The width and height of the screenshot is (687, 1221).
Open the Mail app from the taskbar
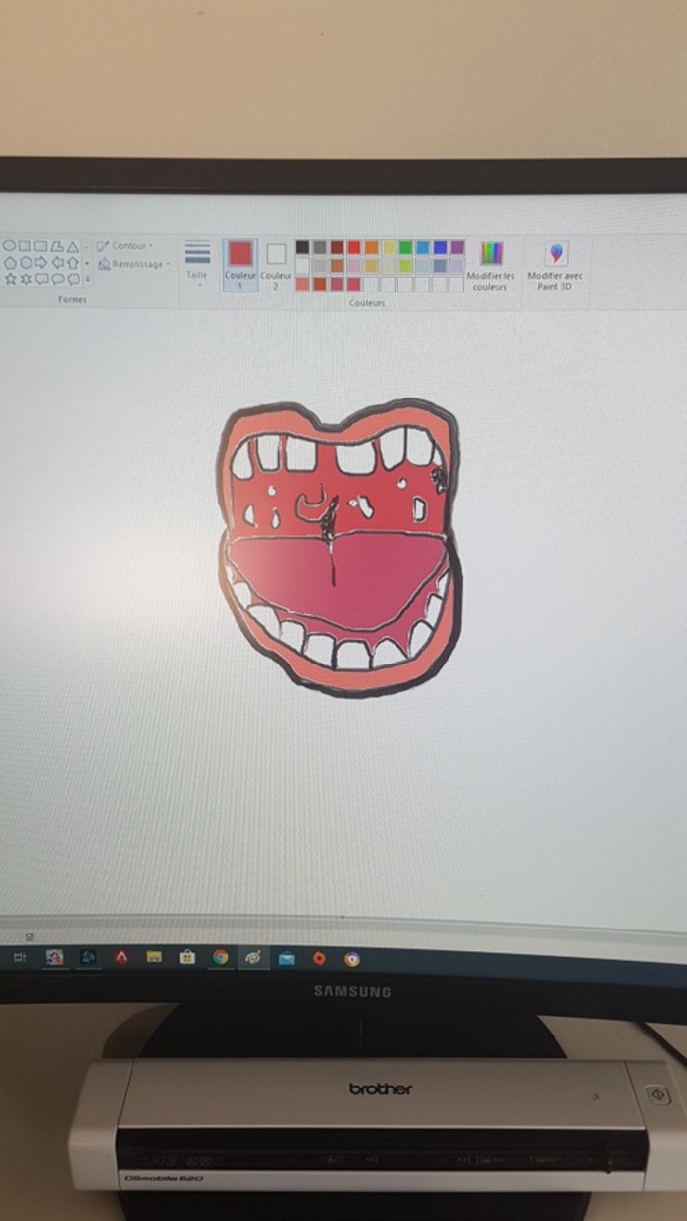pos(287,958)
